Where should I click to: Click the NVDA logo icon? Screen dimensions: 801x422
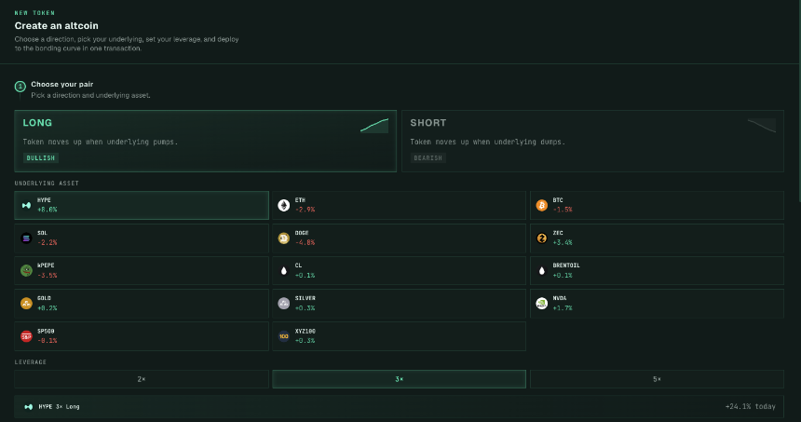tap(541, 304)
